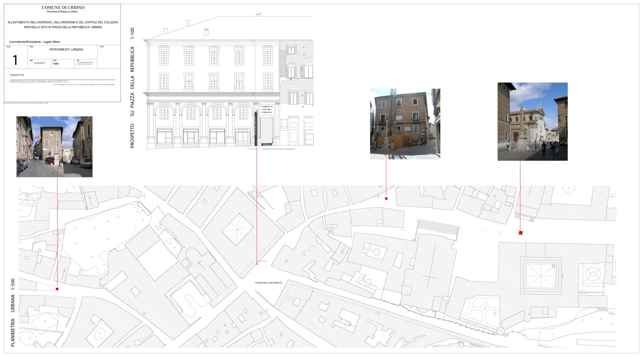
Task: Open the obelisk and cathedral photo
Action: pos(532,121)
